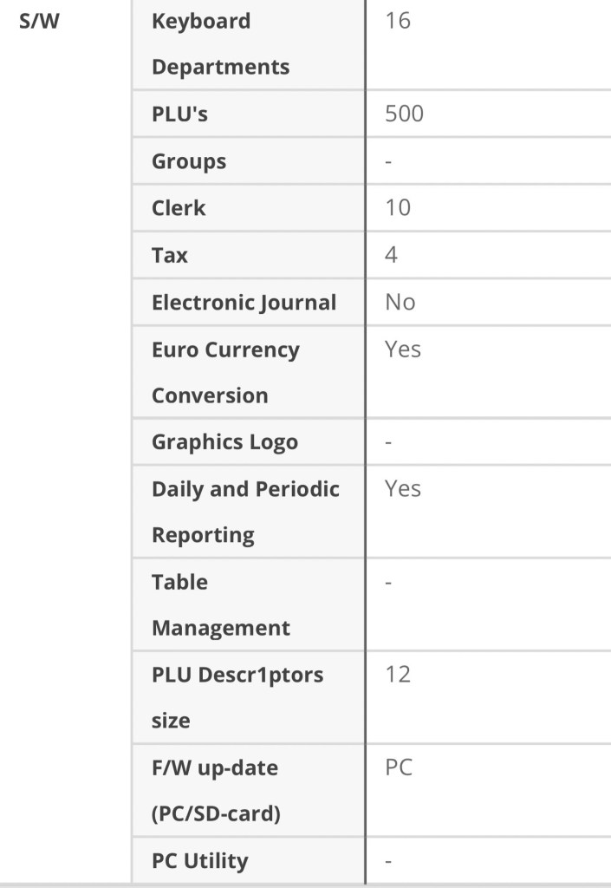611x888 pixels.
Task: Click the S/W section heading
Action: pos(39,22)
